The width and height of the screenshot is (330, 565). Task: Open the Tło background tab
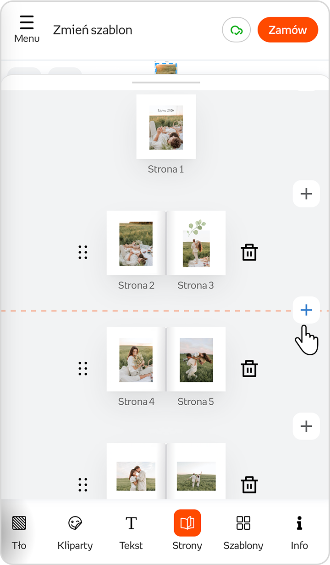click(19, 532)
